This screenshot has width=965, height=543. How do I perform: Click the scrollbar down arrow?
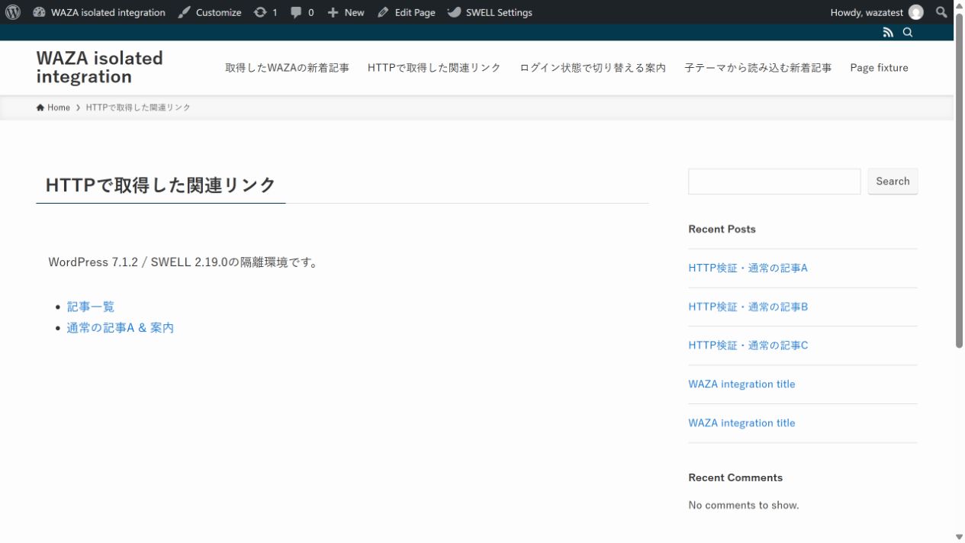(x=959, y=537)
